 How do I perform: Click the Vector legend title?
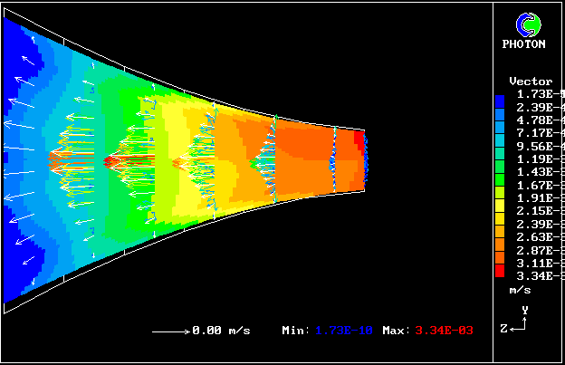531,82
